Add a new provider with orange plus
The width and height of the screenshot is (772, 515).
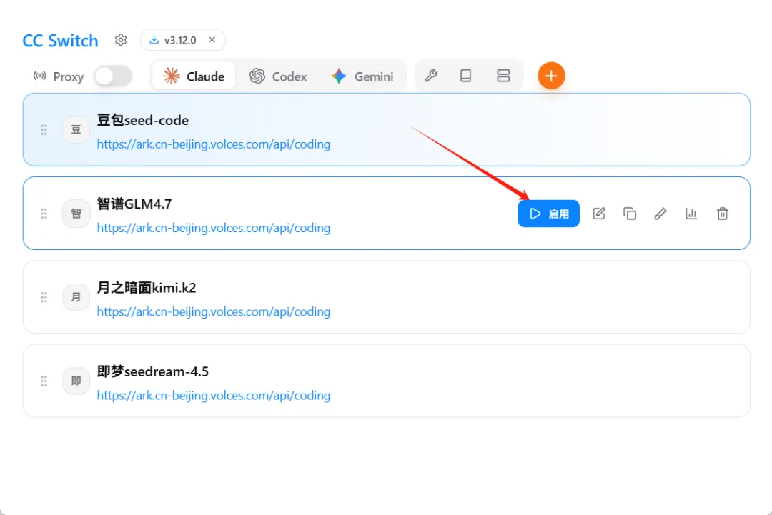coord(551,76)
